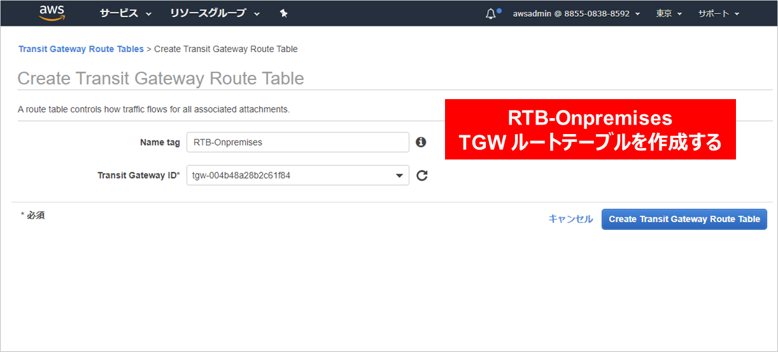Open the リソースグループ menu

215,13
